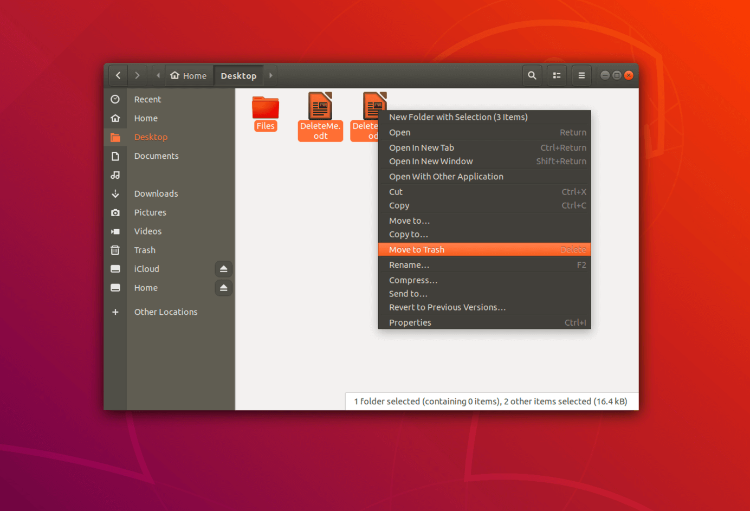Eject the Home drive in the sidebar

(x=223, y=288)
